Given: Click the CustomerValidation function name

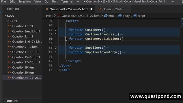Looking at the screenshot, I should point(102,39).
